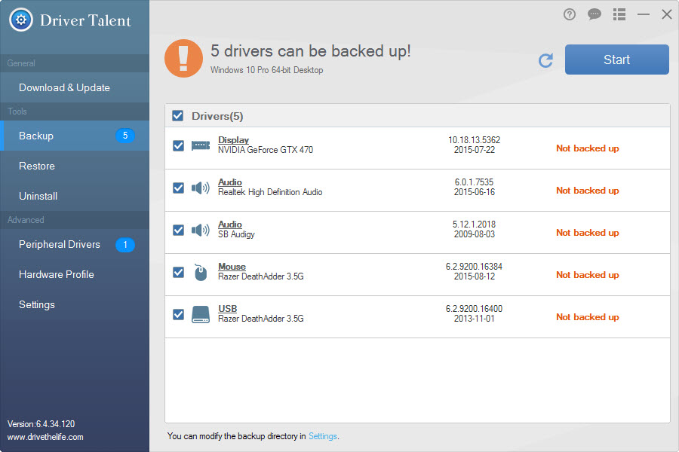Click www.drivethelife.com website text
Image resolution: width=679 pixels, height=452 pixels.
[45, 437]
